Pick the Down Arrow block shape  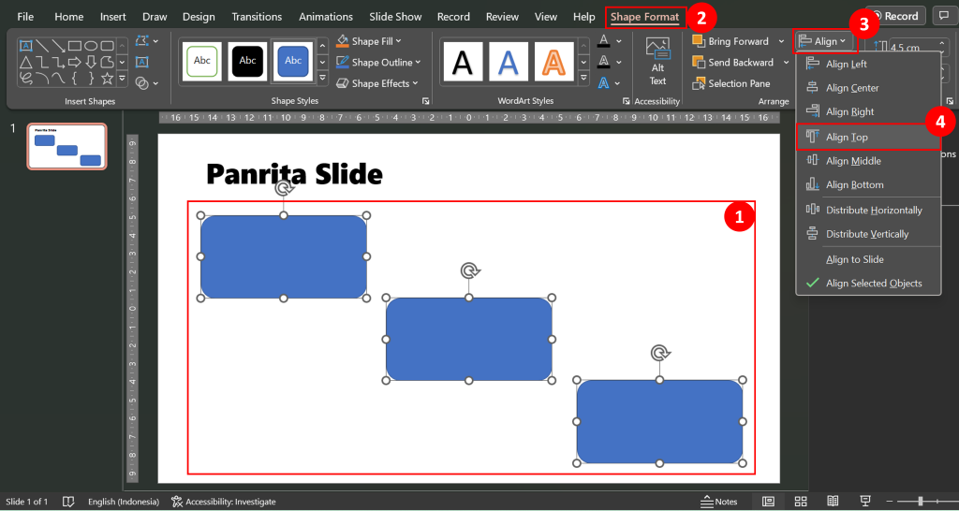91,62
